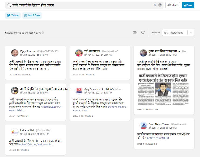Screen dimensions: 200x157
Task: Click handle @VijaySh43924393
Action: (48, 51)
